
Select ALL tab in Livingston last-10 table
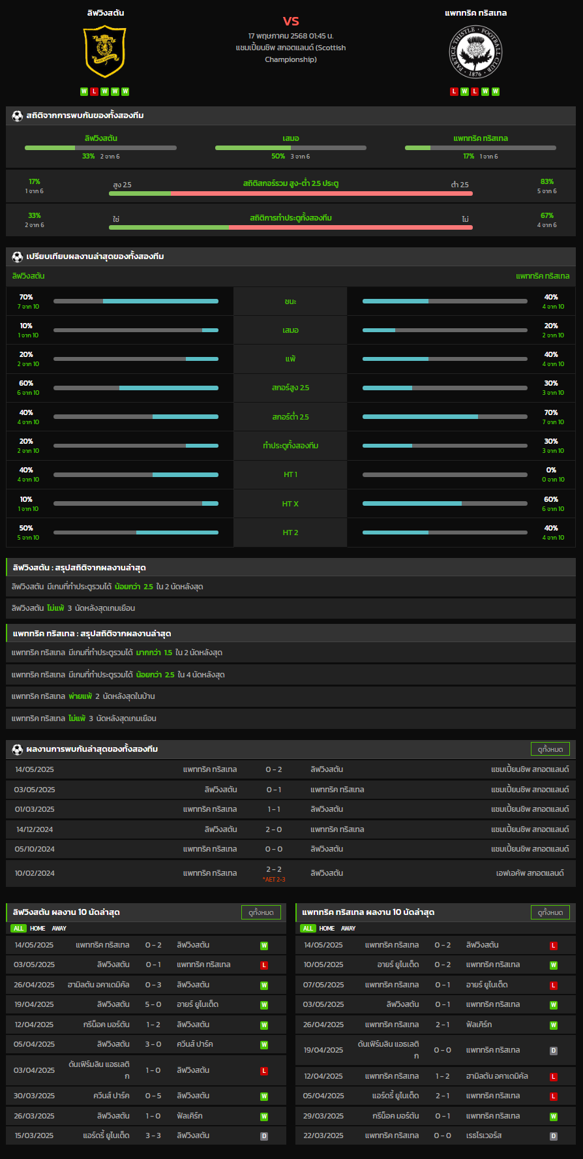pos(18,929)
